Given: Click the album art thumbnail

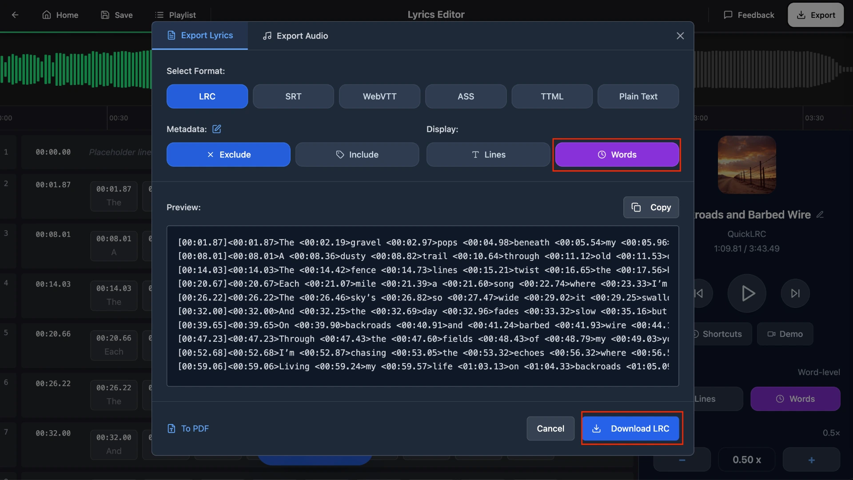Looking at the screenshot, I should point(746,165).
